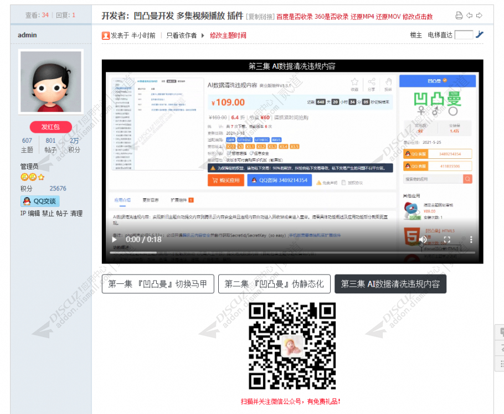Click the 禁止 moderation link

[48, 213]
